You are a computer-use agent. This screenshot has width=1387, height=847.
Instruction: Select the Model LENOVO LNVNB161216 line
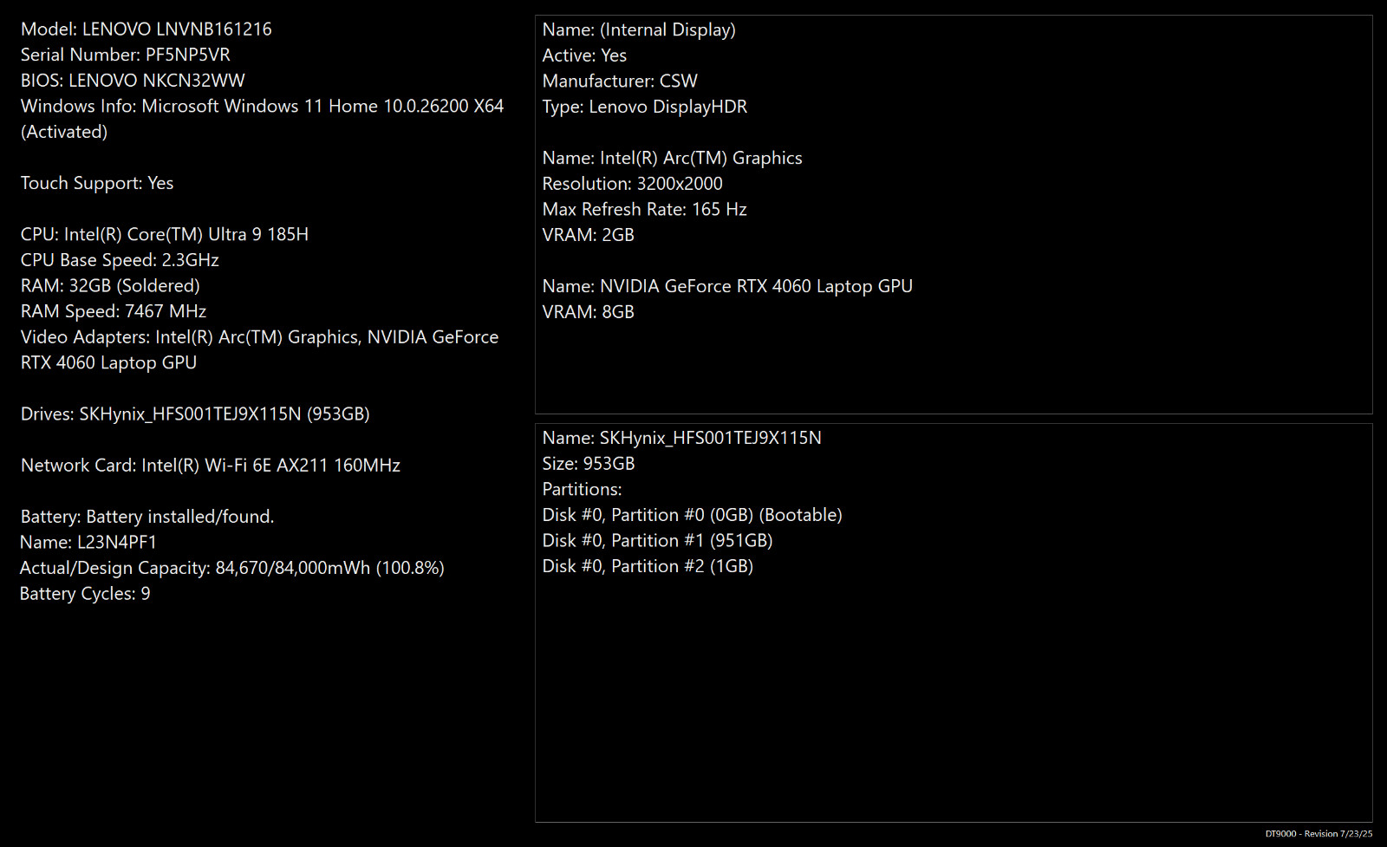click(147, 29)
